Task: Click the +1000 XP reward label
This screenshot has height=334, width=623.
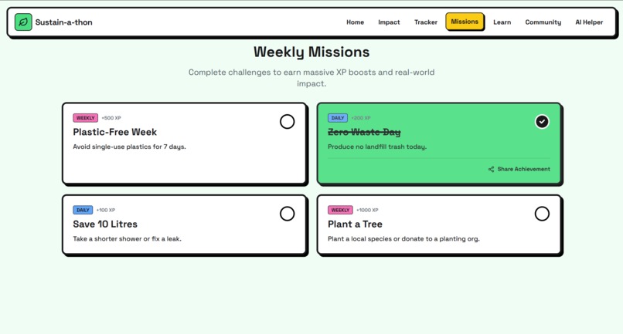Action: tap(367, 210)
